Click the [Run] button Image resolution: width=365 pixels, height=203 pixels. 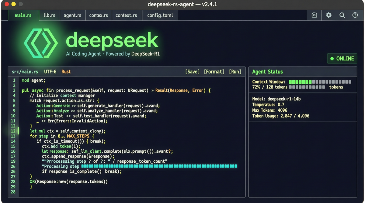click(x=235, y=72)
